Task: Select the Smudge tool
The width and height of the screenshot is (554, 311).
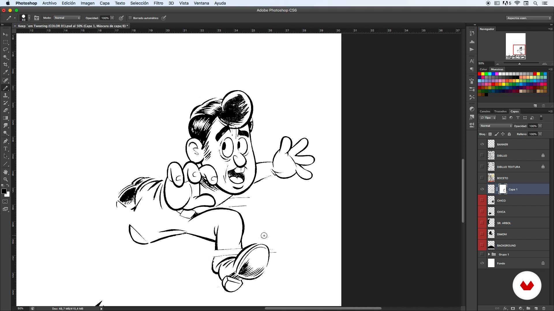Action: (x=5, y=125)
